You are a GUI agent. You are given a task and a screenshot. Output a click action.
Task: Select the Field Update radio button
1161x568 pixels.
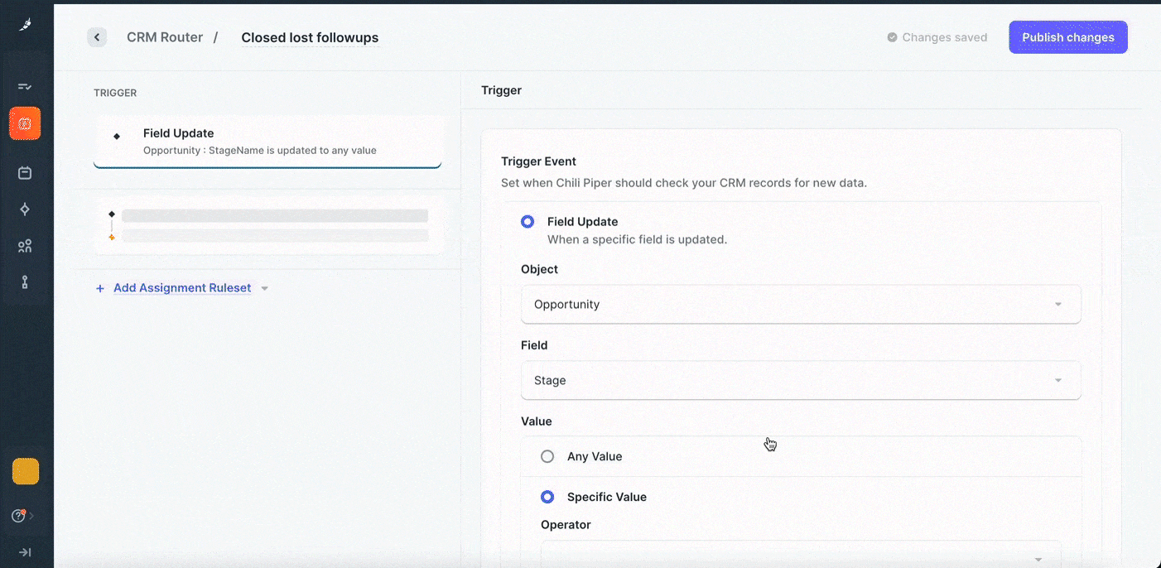(x=528, y=222)
